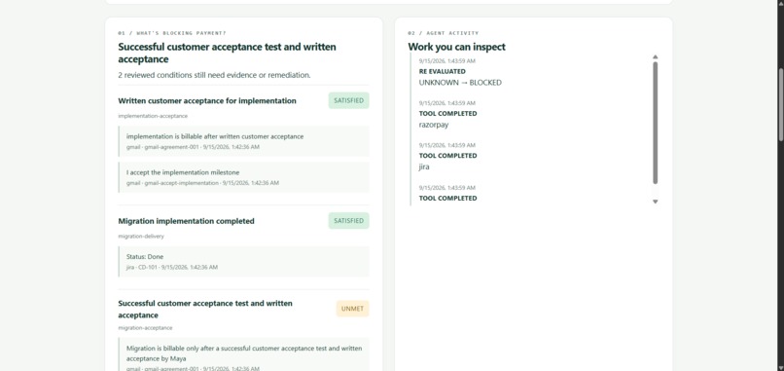
Task: Click the UNMET status badge
Action: tap(352, 309)
